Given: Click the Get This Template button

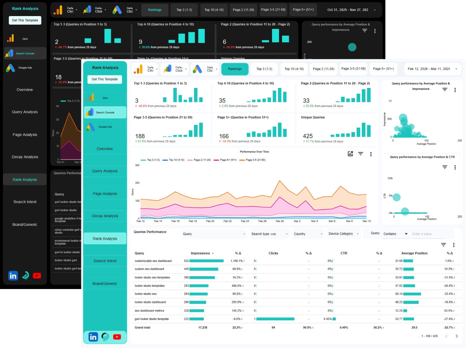Looking at the screenshot, I should coord(105,79).
